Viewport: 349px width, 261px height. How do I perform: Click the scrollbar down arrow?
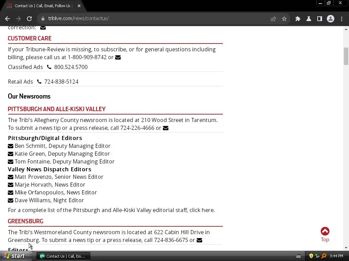(x=346, y=248)
